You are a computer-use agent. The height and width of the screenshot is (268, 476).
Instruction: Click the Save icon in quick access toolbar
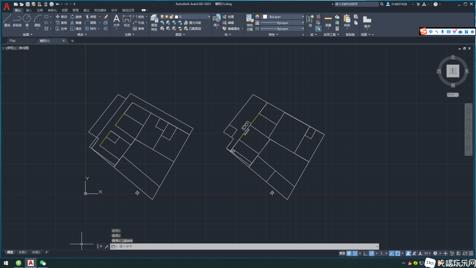[27, 4]
